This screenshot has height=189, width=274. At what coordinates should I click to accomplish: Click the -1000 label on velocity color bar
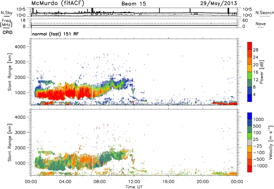pyautogui.click(x=260, y=166)
